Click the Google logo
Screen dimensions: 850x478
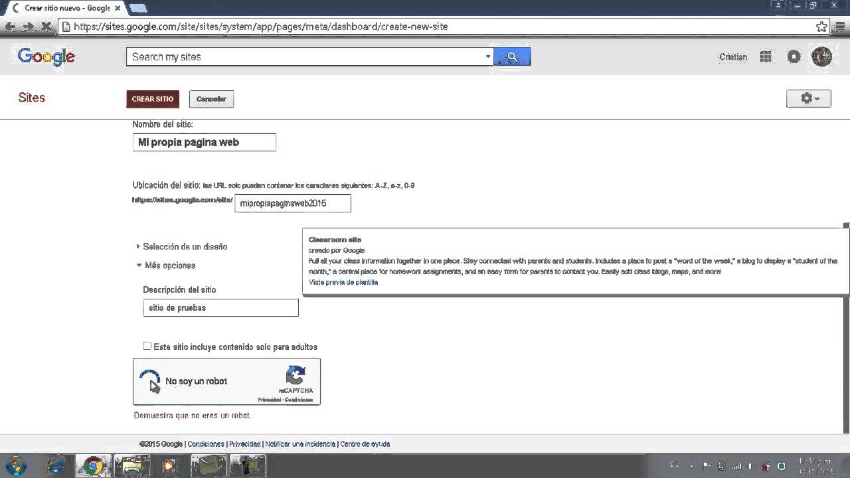(x=46, y=56)
